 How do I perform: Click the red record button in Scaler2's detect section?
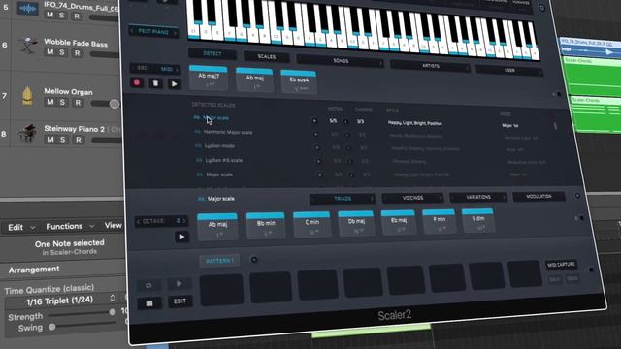pyautogui.click(x=137, y=82)
